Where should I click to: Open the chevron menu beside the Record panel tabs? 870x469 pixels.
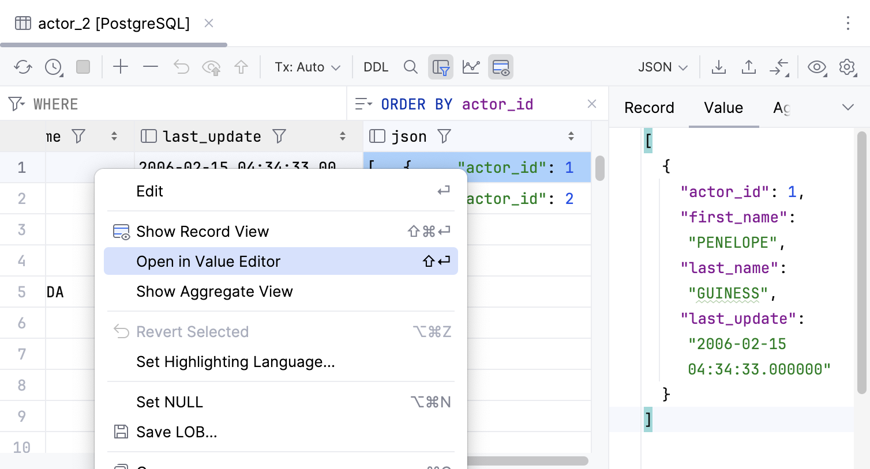point(847,107)
